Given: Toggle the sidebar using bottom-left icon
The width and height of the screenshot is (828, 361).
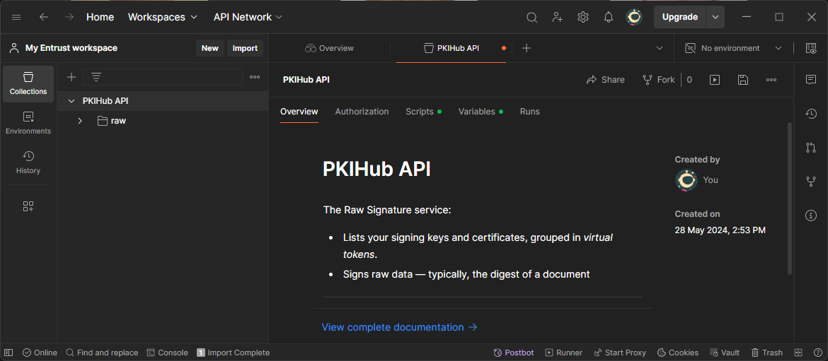Looking at the screenshot, I should pyautogui.click(x=9, y=353).
